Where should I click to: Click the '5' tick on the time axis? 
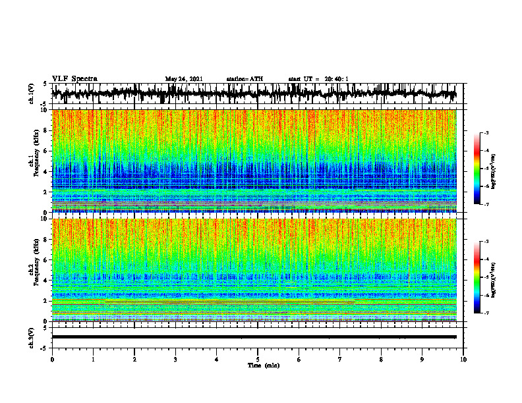point(258,360)
